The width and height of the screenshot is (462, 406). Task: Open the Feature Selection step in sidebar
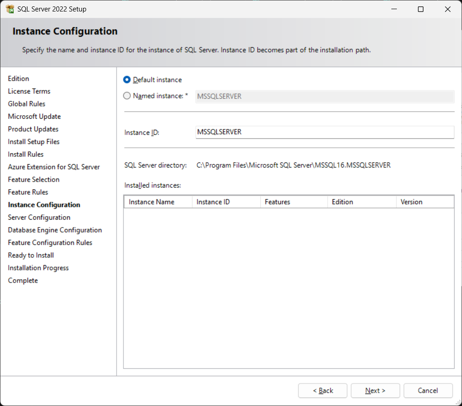click(33, 179)
